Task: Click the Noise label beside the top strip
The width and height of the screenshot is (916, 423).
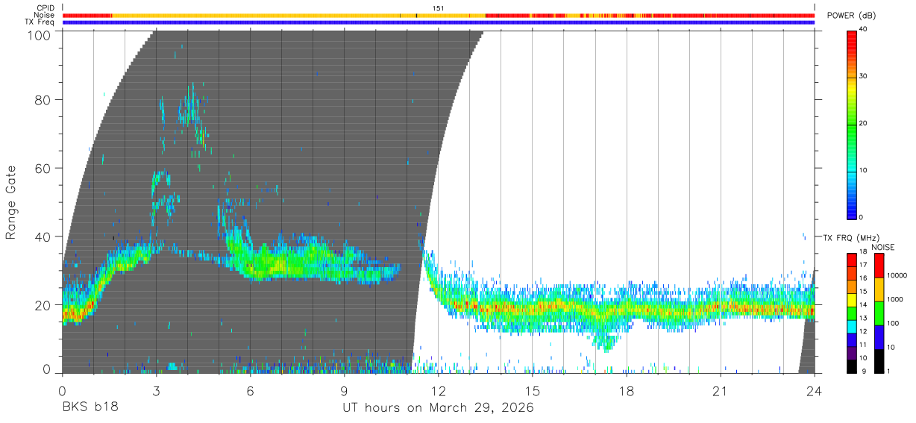Action: 44,15
